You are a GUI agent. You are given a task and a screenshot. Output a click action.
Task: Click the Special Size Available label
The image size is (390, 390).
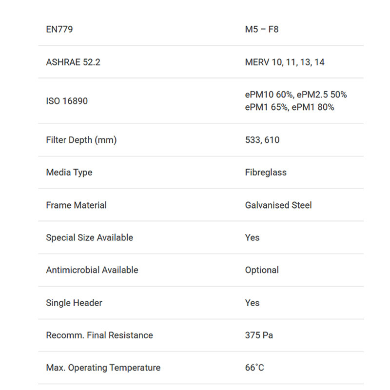(x=90, y=237)
